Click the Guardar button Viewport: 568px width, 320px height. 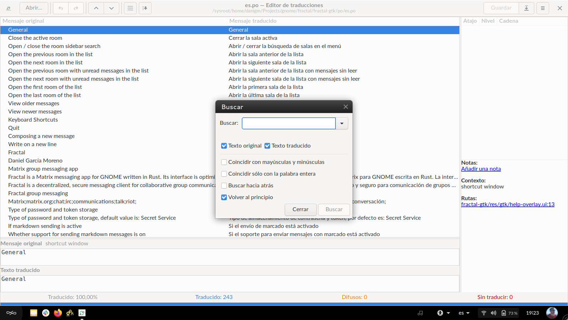[x=501, y=8]
